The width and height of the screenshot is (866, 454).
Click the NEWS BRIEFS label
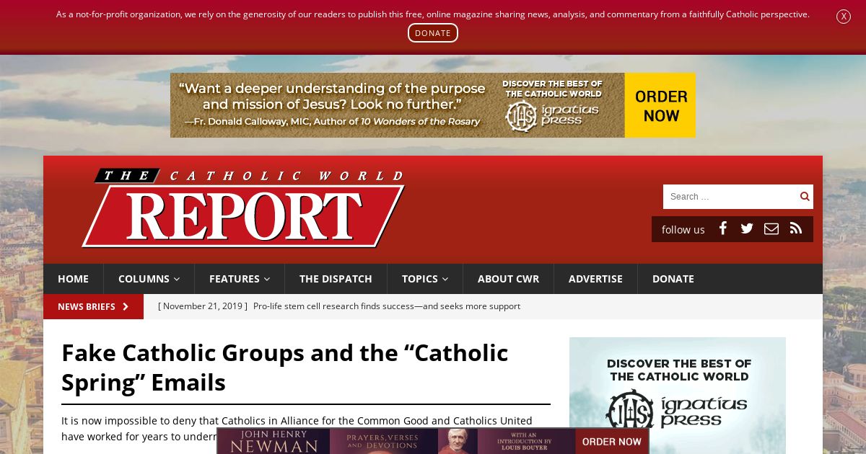click(x=93, y=306)
